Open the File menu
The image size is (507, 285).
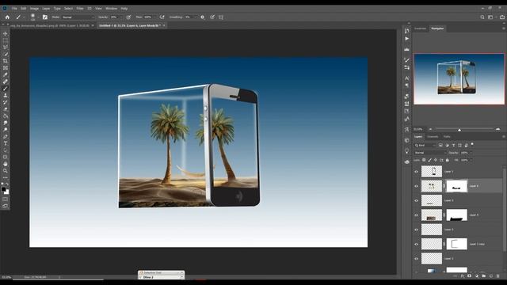14,9
